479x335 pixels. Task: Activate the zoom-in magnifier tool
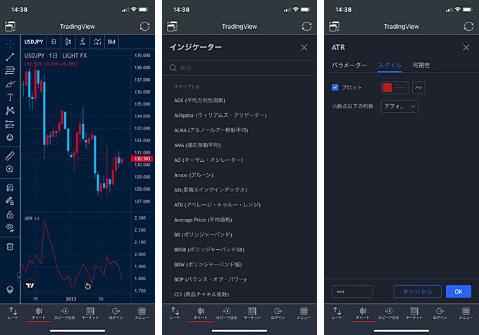(10, 169)
